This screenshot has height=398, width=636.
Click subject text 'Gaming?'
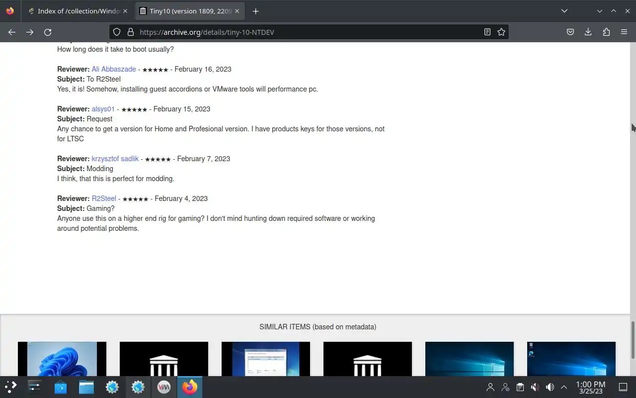(x=100, y=208)
